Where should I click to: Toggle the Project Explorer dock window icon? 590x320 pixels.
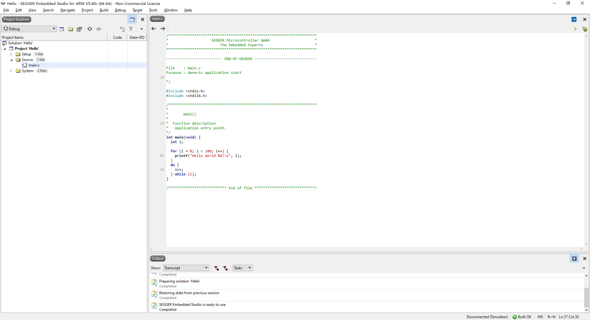(x=132, y=20)
